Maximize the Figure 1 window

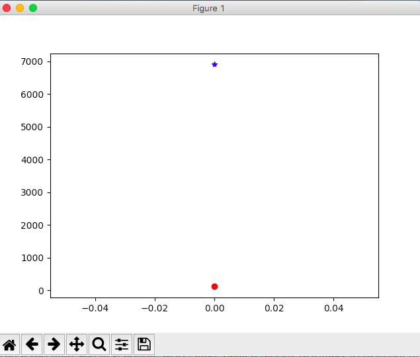(33, 8)
